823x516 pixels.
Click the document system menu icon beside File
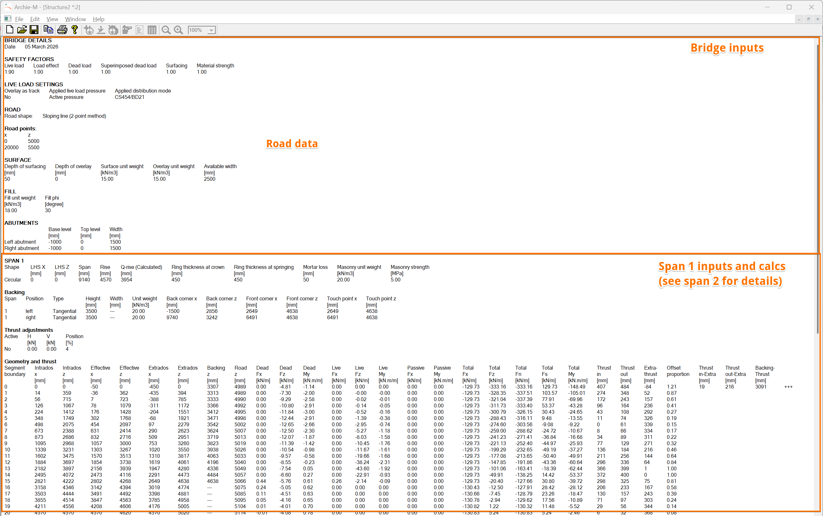coord(8,19)
